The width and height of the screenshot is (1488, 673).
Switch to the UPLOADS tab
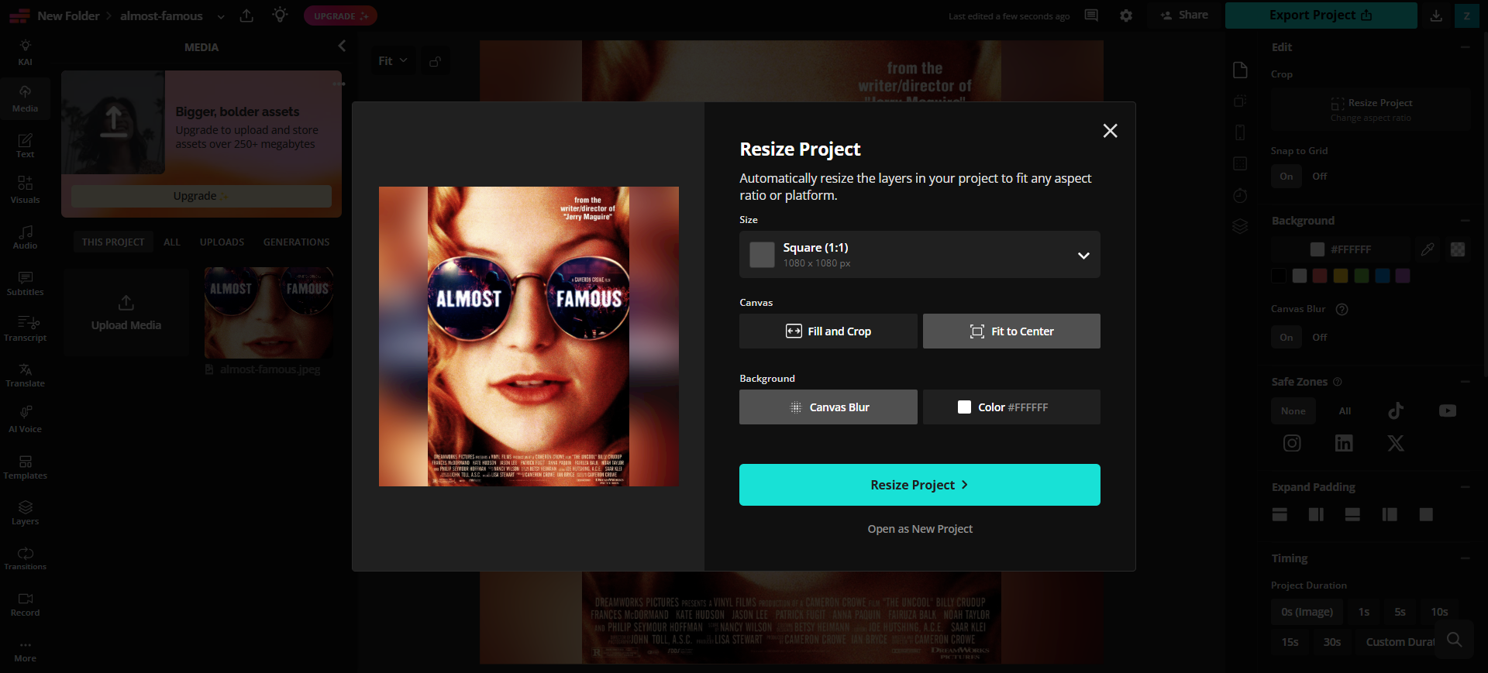(x=222, y=242)
